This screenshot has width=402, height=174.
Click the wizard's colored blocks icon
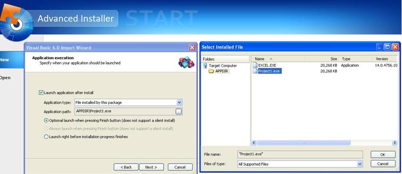(186, 62)
